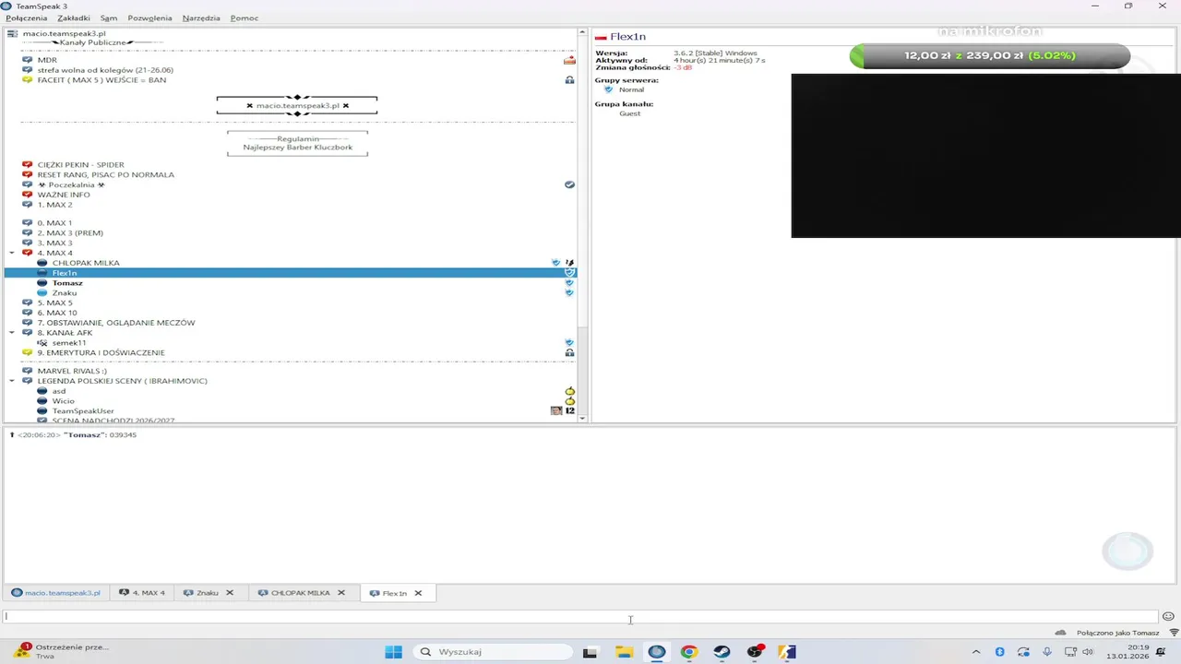Open the Pozwolenia menu
Viewport: 1181px width, 664px height.
(x=149, y=18)
